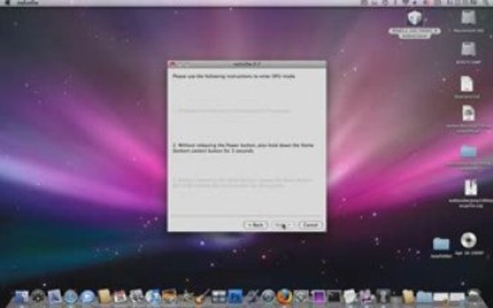The height and width of the screenshot is (308, 493).
Task: Close the redsn0w window with red button
Action: (172, 64)
